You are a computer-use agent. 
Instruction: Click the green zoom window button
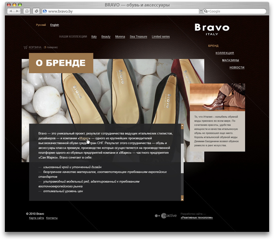20,5
